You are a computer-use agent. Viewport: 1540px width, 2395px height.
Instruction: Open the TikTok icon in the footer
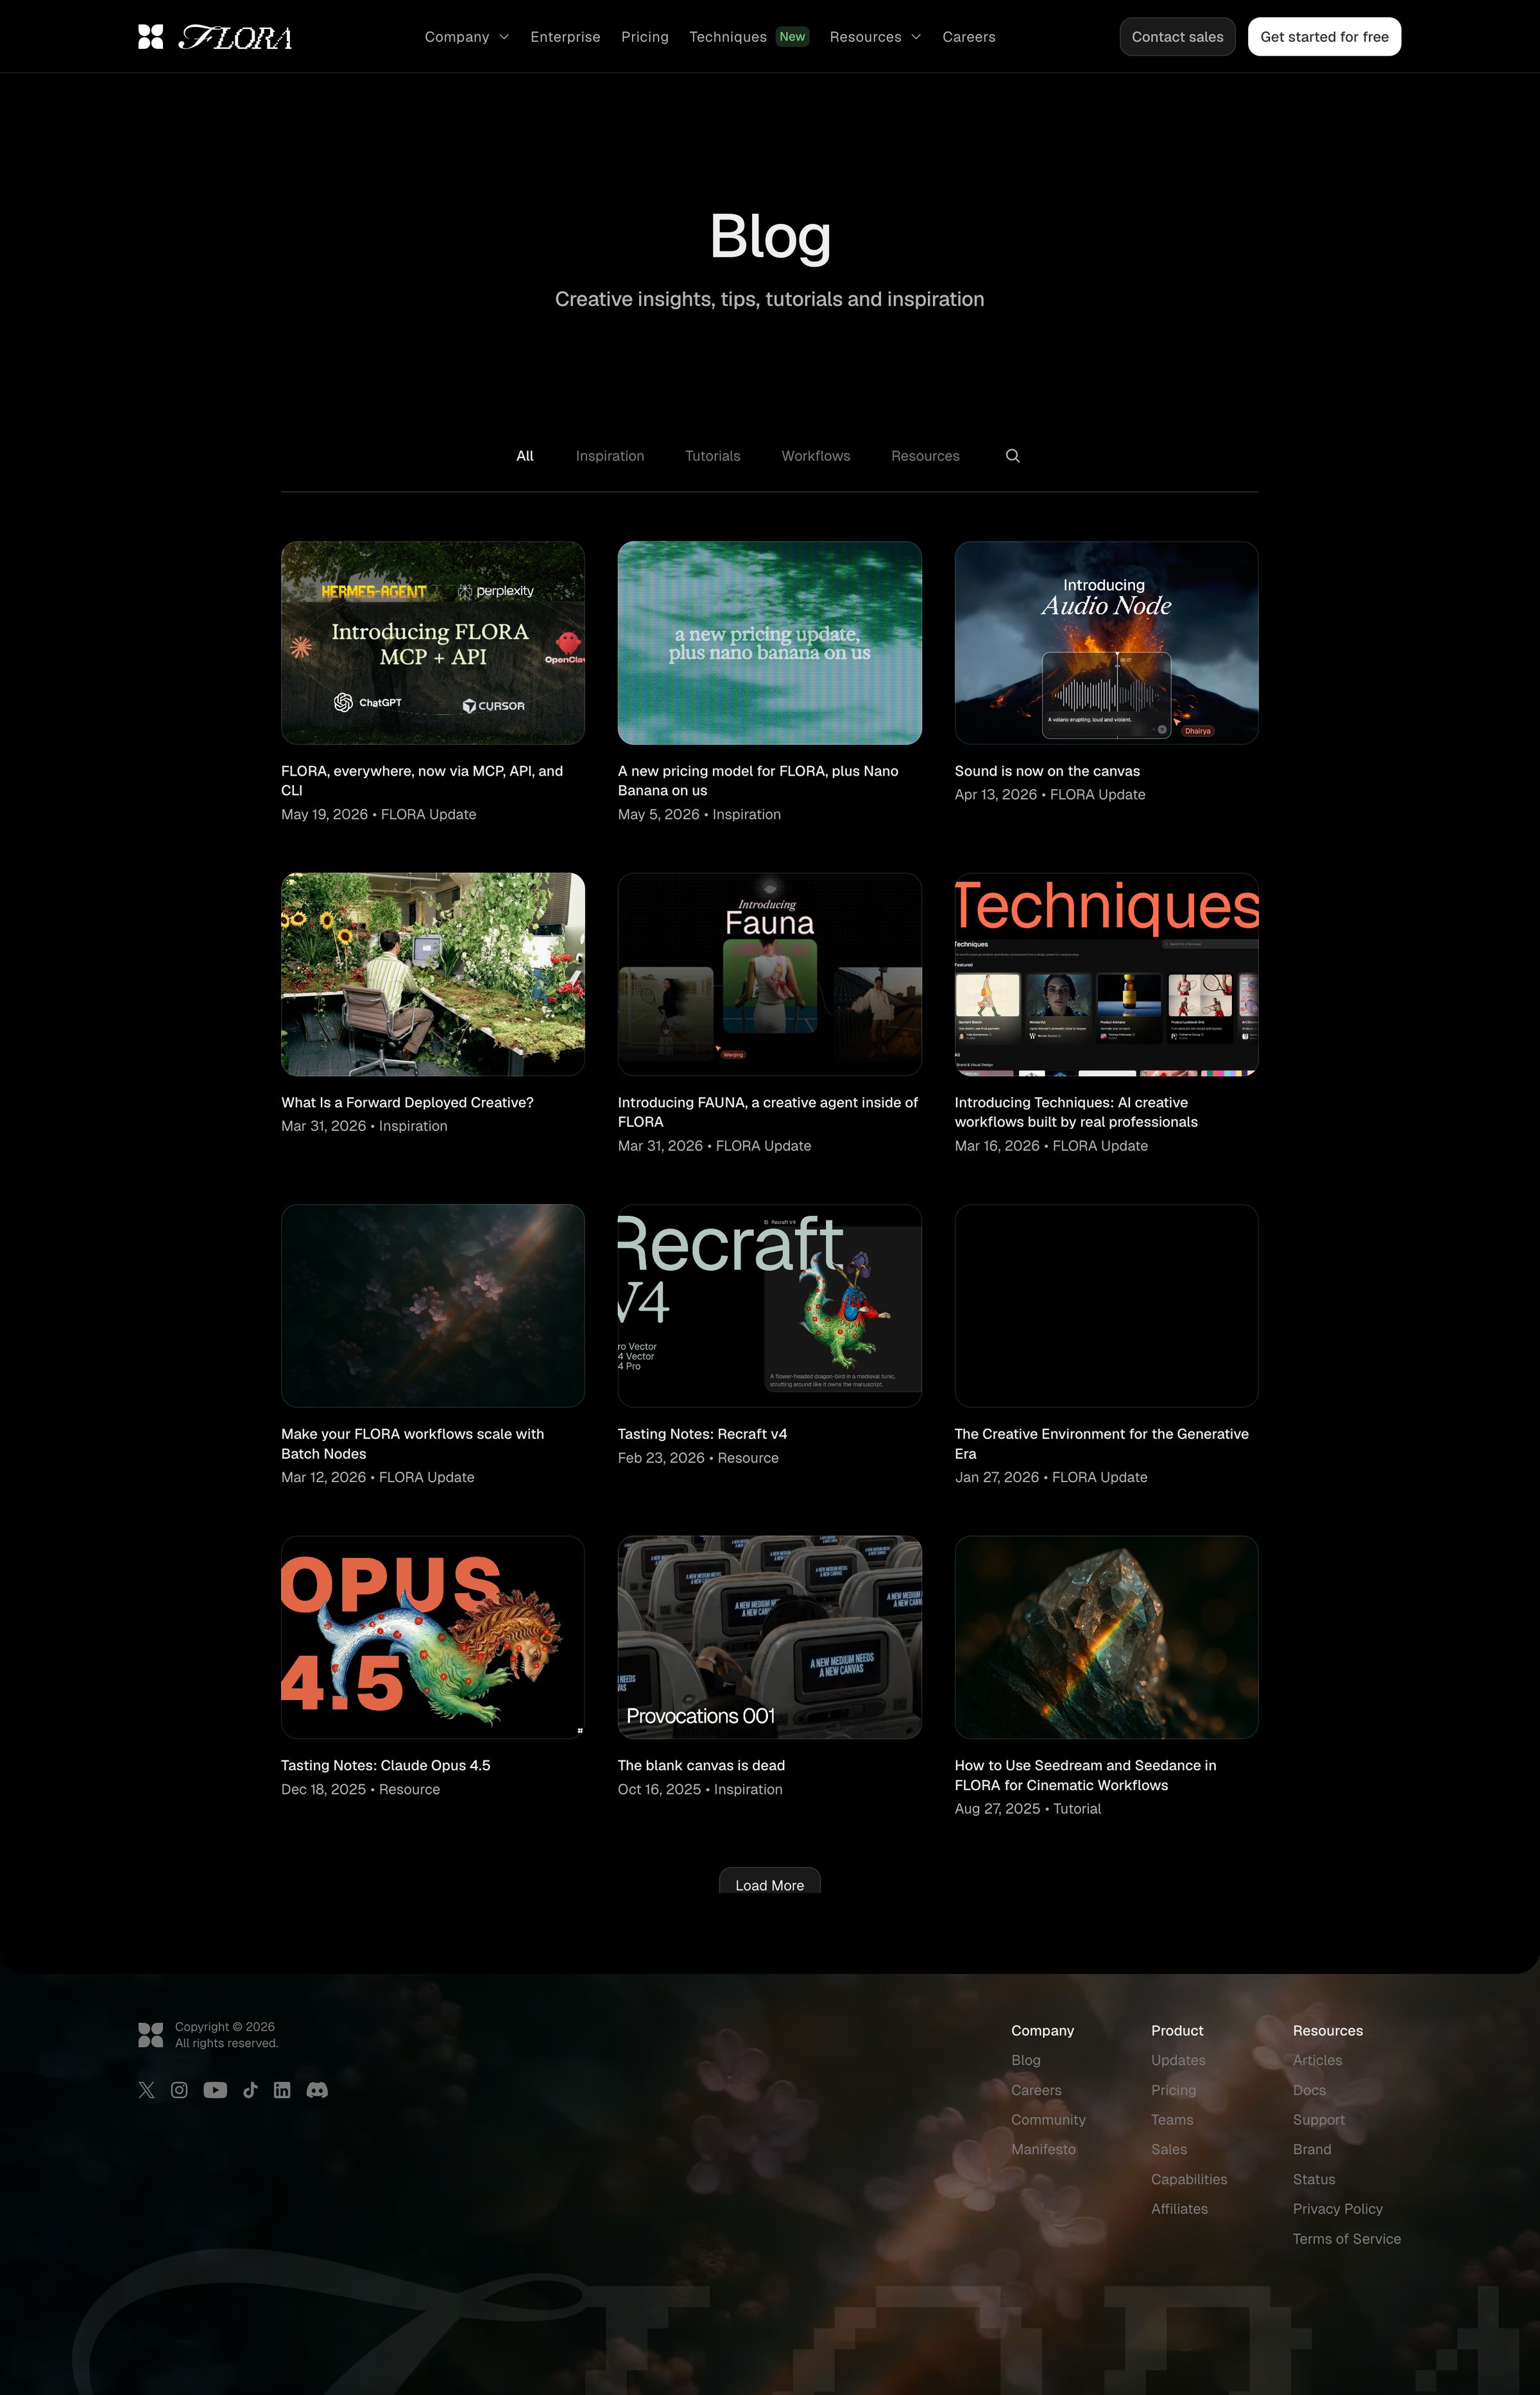click(250, 2090)
